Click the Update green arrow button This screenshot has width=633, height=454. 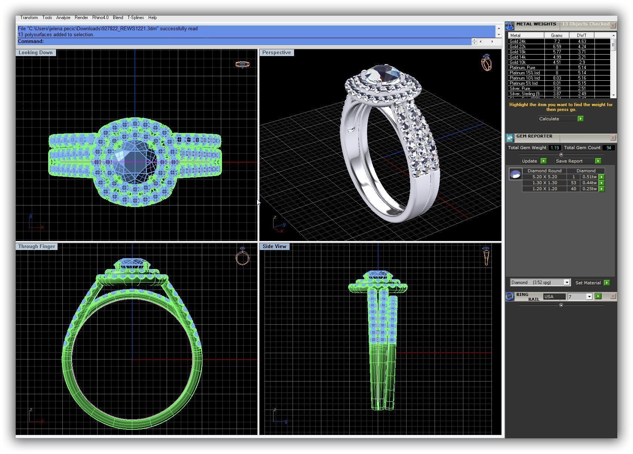[543, 161]
